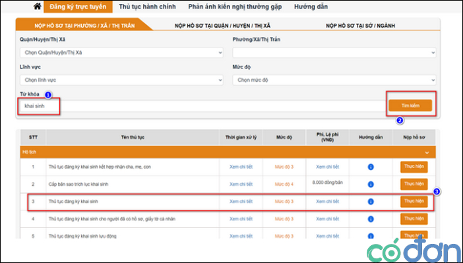Select tab 'Nộp hồ sơ tại Phường / Xã / Thị trấn'
463x263 pixels.
click(84, 26)
